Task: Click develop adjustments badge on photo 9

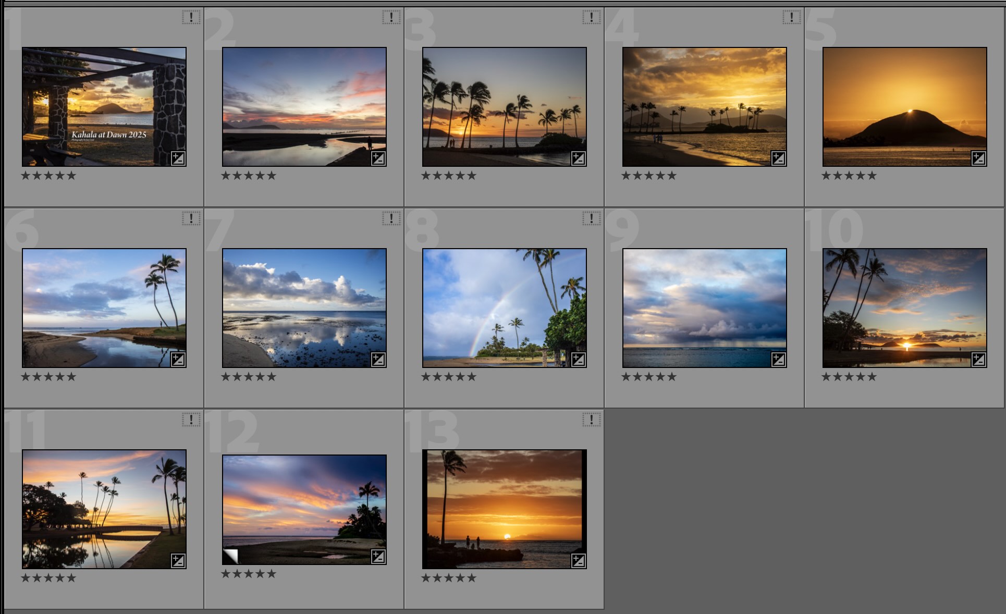Action: [x=778, y=360]
